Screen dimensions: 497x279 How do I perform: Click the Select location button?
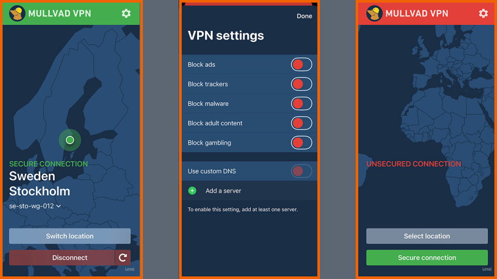[x=427, y=236]
